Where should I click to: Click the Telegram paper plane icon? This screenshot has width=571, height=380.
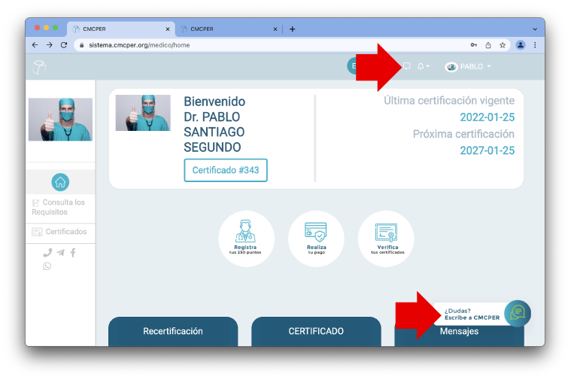coord(60,253)
